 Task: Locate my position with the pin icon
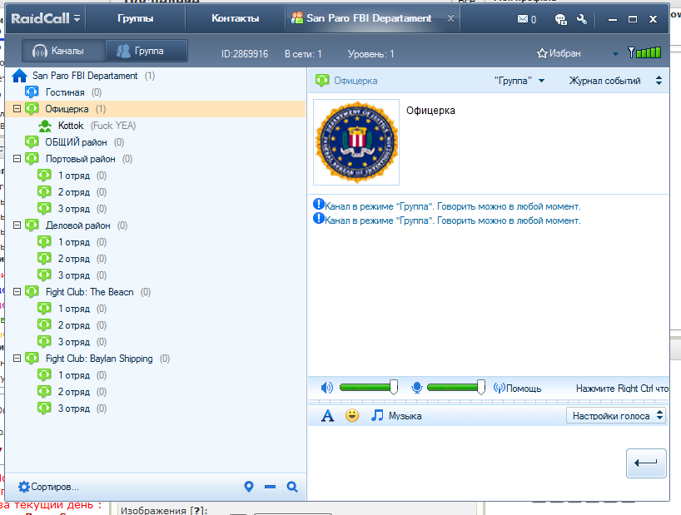click(249, 487)
